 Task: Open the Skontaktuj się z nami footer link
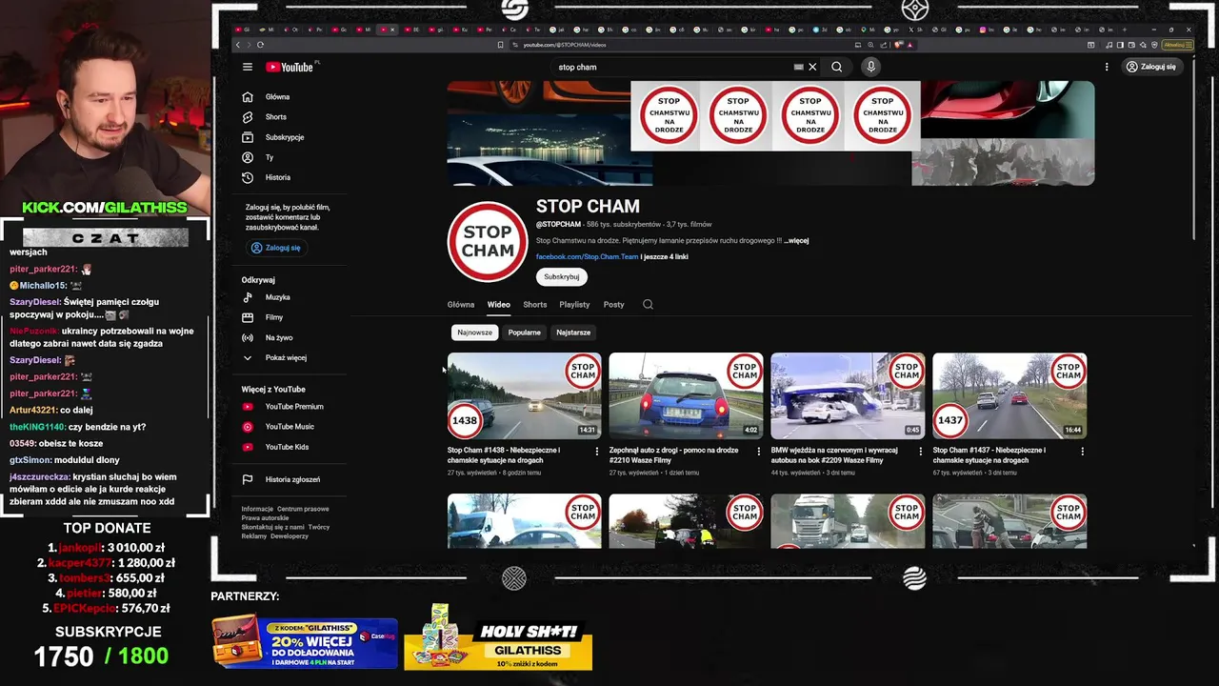(273, 527)
